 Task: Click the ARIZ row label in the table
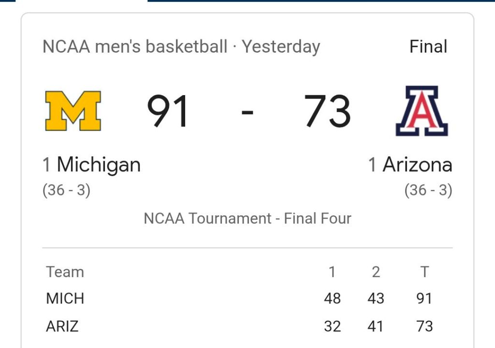tap(62, 326)
